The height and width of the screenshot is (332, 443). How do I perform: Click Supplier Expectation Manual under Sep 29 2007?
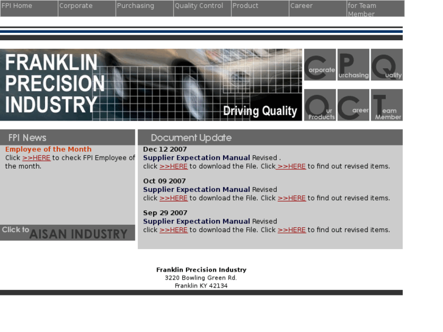point(197,221)
